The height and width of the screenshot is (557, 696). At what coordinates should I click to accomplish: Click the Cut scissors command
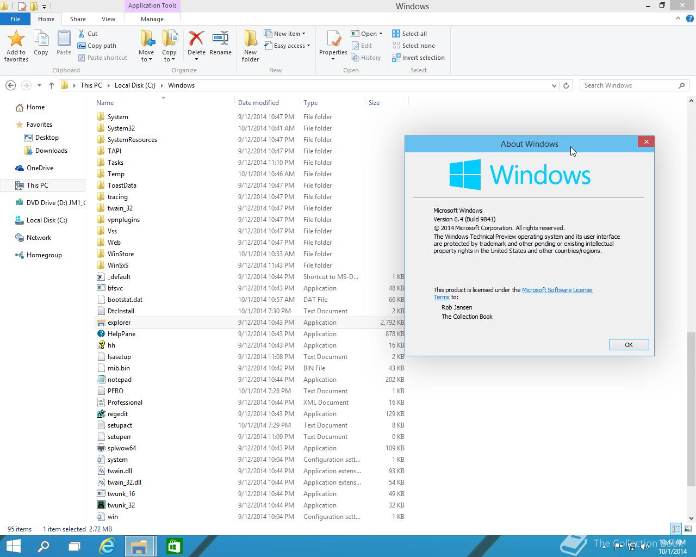click(x=88, y=34)
